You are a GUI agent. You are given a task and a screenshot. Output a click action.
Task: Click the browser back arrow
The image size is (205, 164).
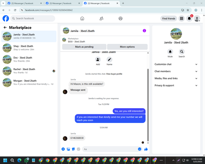(4, 10)
